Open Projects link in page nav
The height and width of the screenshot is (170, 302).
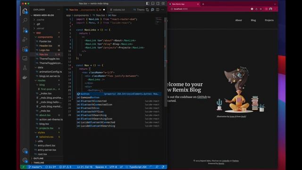click(269, 20)
